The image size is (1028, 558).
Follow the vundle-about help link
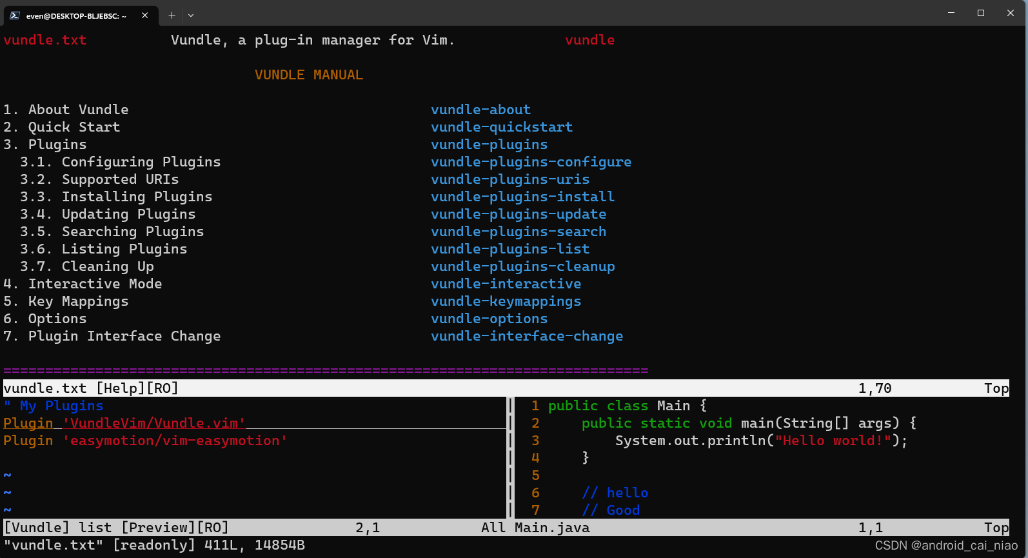tap(481, 110)
